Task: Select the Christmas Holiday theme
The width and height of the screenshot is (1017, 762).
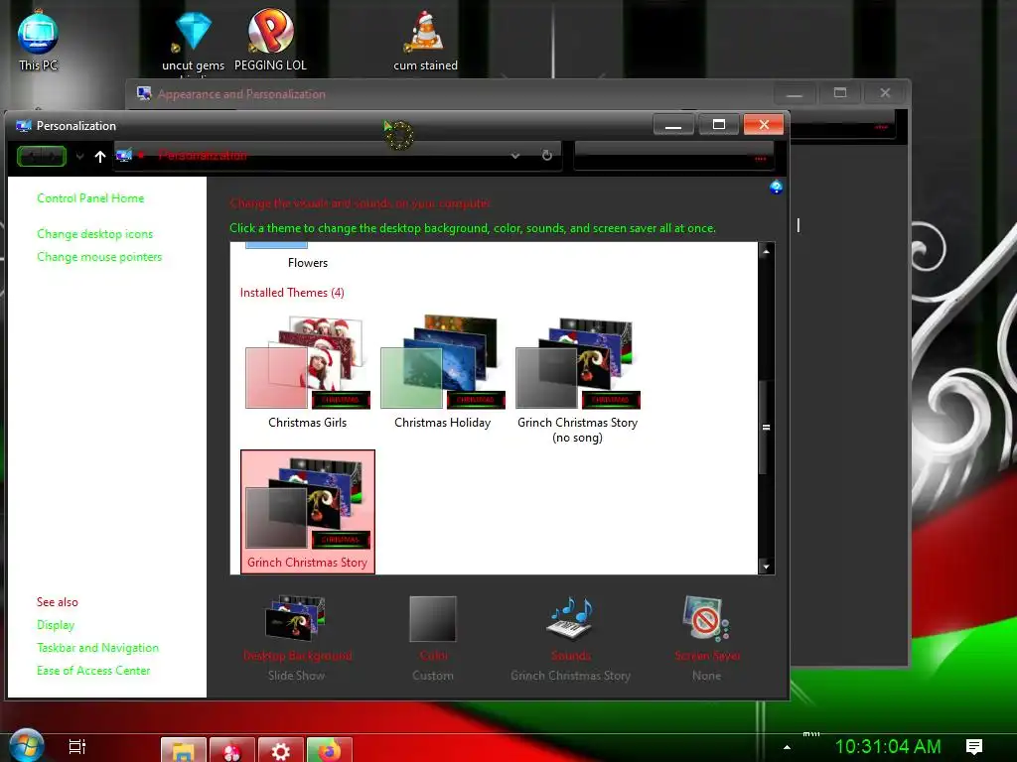Action: click(442, 373)
